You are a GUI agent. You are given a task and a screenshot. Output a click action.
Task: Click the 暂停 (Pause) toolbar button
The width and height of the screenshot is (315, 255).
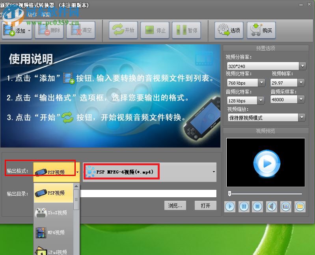click(x=186, y=30)
